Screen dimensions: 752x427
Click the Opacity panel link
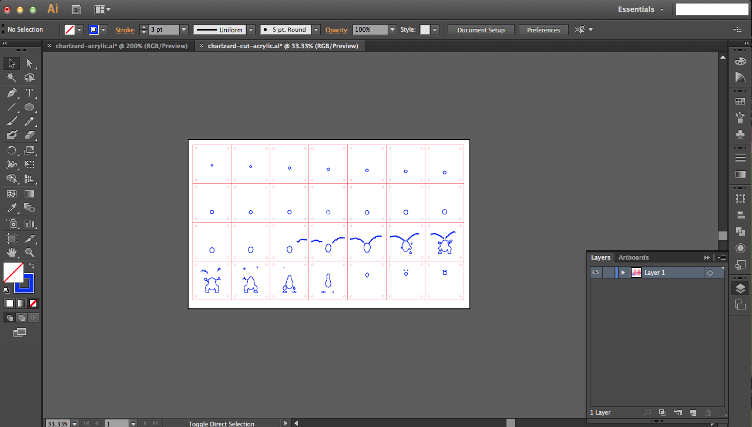[337, 30]
